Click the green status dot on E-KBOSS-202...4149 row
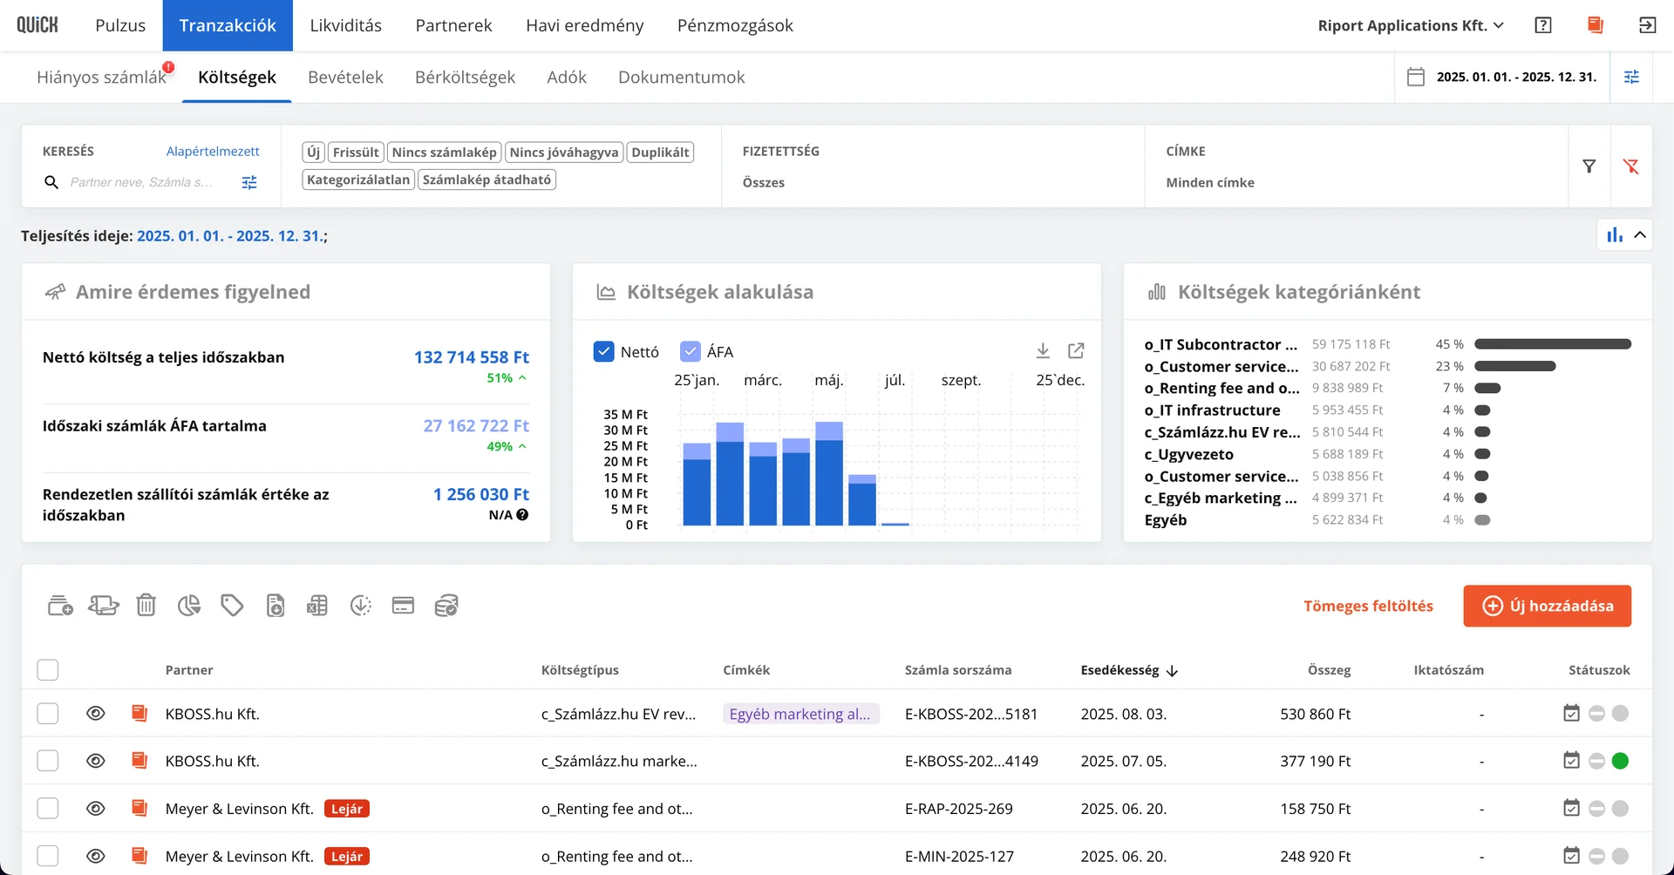 1620,761
